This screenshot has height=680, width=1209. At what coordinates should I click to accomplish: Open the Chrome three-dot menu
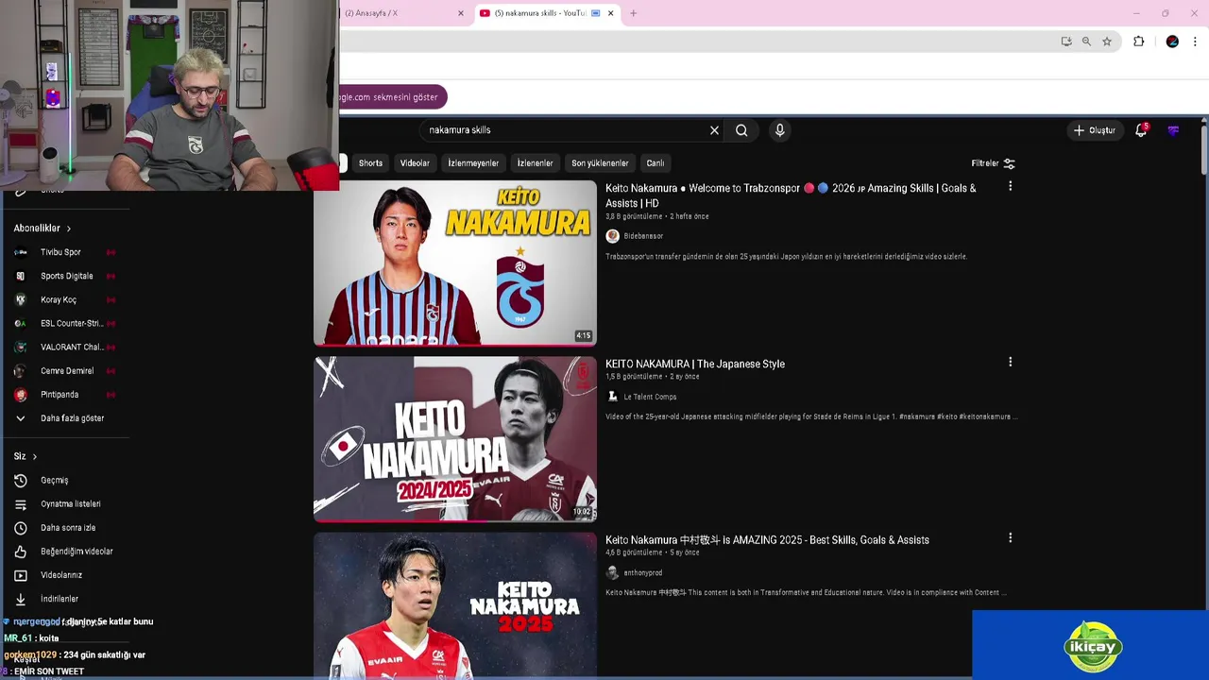[x=1196, y=42]
